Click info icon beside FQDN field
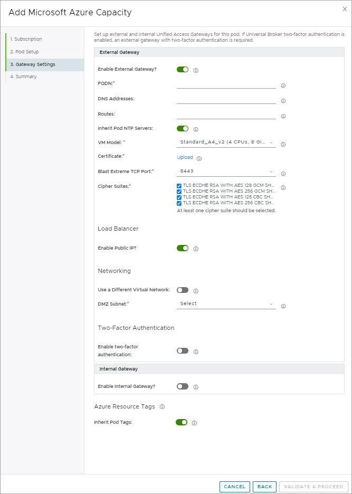Viewport: 352px width, 494px height. point(283,85)
